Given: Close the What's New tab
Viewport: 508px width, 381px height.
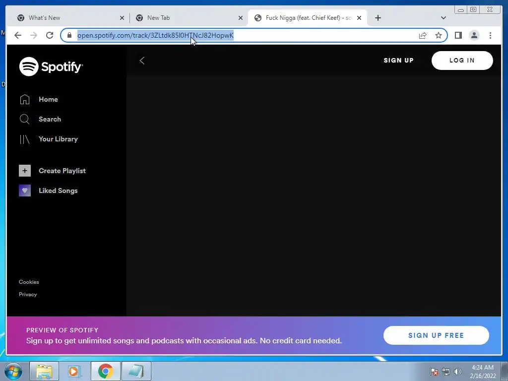Looking at the screenshot, I should coord(122,18).
